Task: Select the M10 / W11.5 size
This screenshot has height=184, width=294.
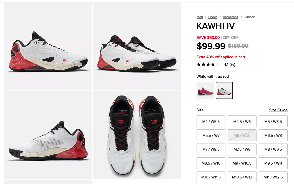Action: coord(211,177)
